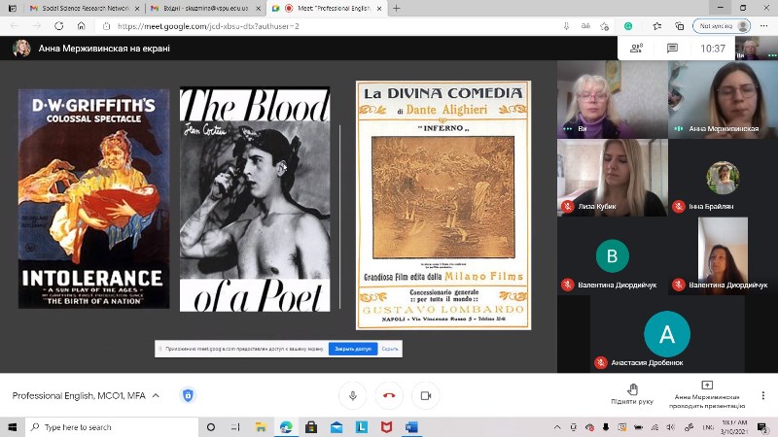
Task: Close the Meet Professional English tab
Action: tap(379, 9)
